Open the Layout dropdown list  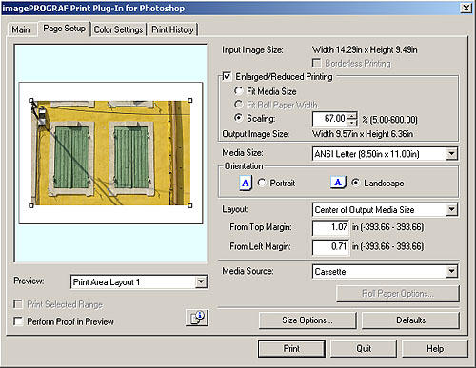click(451, 209)
